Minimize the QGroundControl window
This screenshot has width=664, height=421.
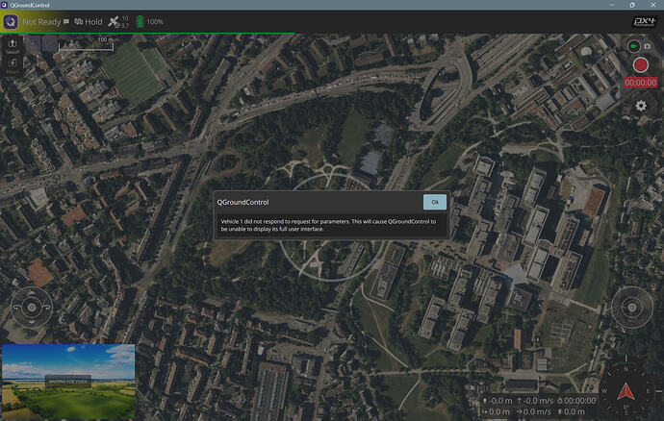(x=612, y=5)
